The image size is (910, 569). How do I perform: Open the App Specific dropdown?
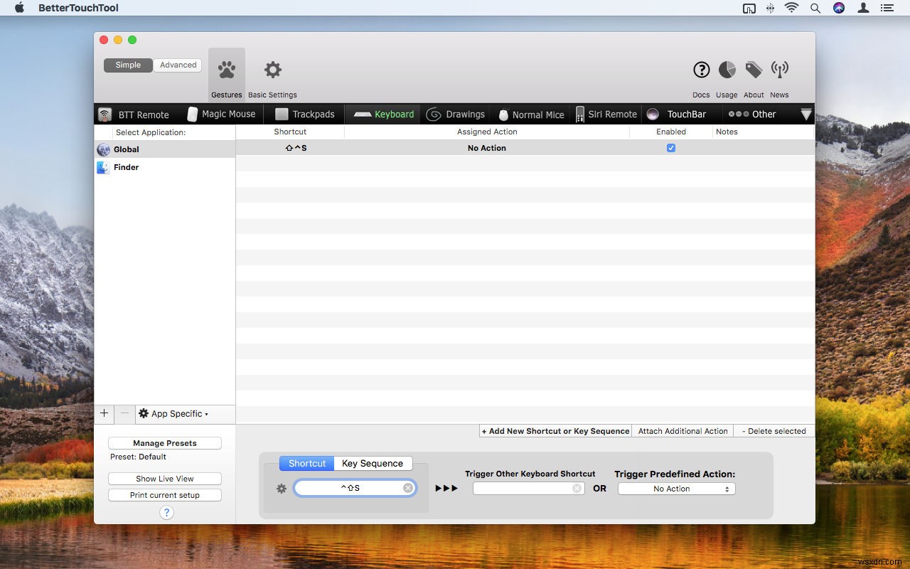coord(175,413)
